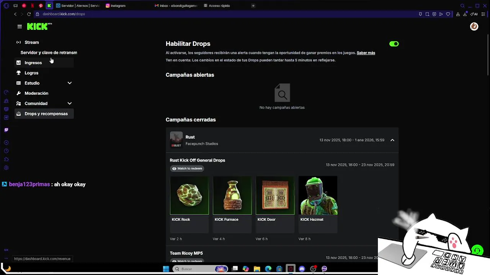490x275 pixels.
Task: Select the KICK Hazmat drop image
Action: pyautogui.click(x=318, y=195)
